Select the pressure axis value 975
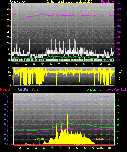Image resolution: width=127 pixels, height=152 pixels. [x=118, y=60]
